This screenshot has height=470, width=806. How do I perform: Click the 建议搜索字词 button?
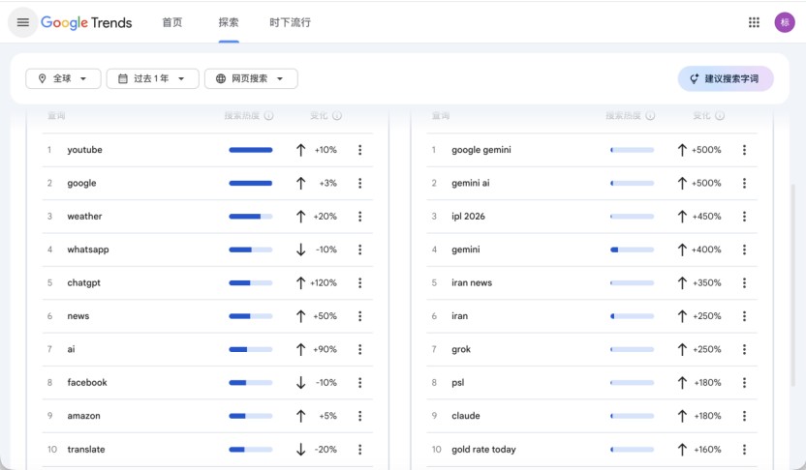click(725, 78)
